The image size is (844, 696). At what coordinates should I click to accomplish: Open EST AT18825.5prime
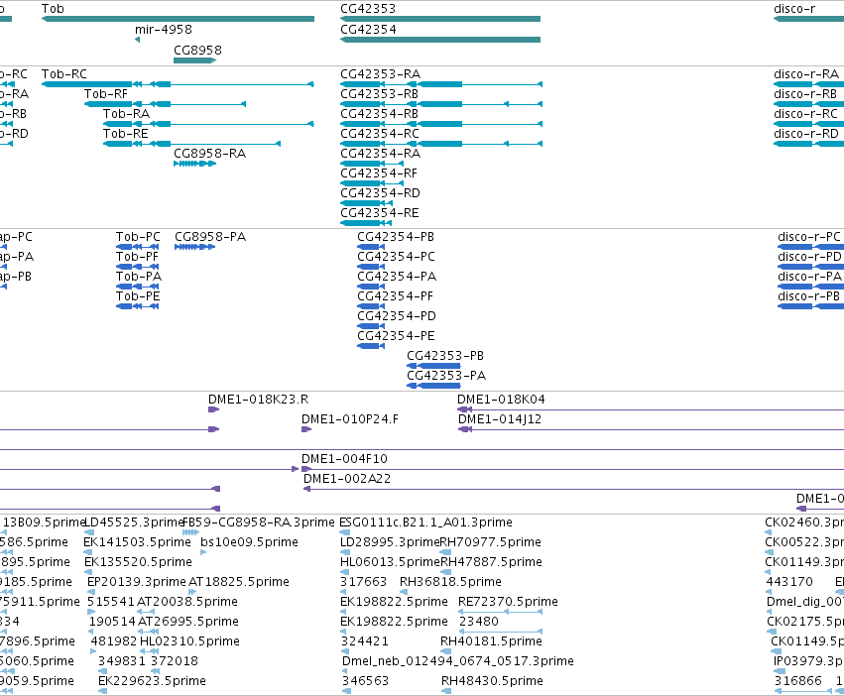tap(239, 582)
